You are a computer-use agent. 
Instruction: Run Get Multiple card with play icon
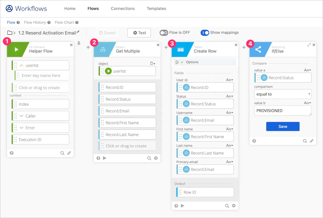click(x=105, y=158)
